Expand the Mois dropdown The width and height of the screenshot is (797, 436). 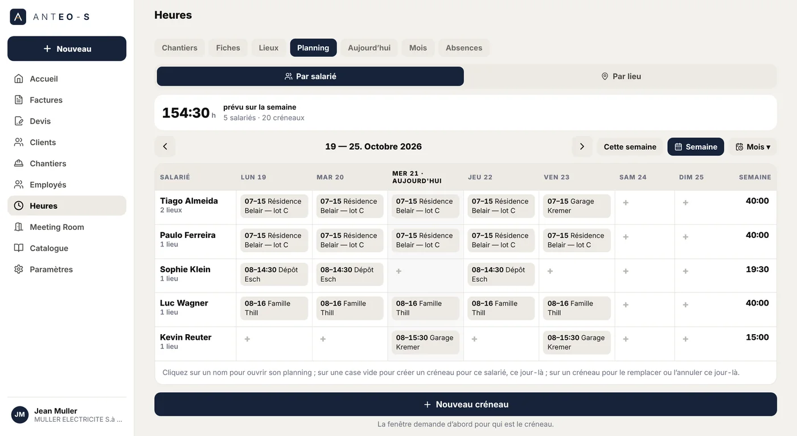coord(753,146)
